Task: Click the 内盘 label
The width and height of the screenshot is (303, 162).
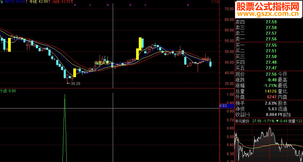Action: click(283, 97)
